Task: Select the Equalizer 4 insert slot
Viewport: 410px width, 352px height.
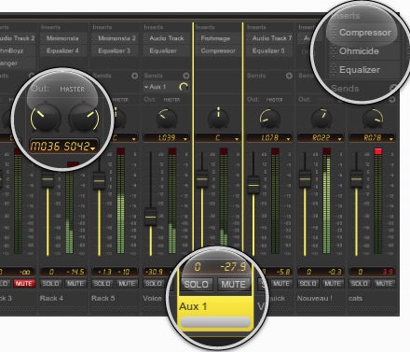Action: tap(63, 50)
